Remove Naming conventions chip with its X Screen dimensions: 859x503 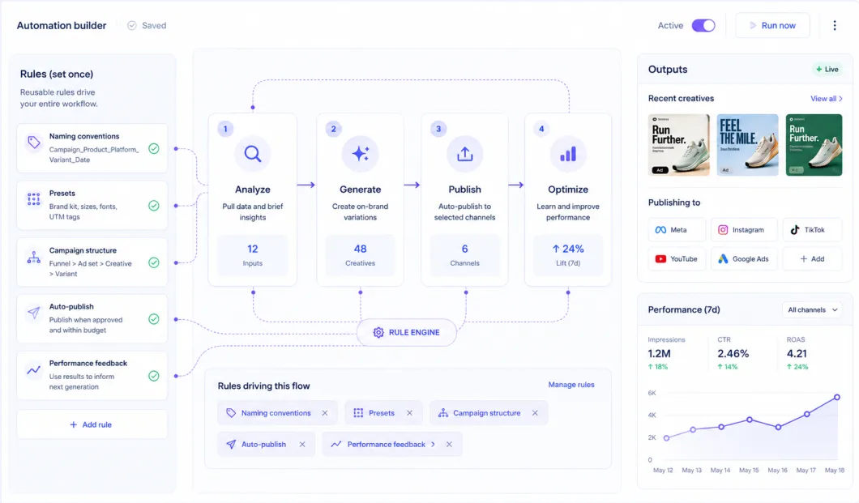pyautogui.click(x=325, y=413)
